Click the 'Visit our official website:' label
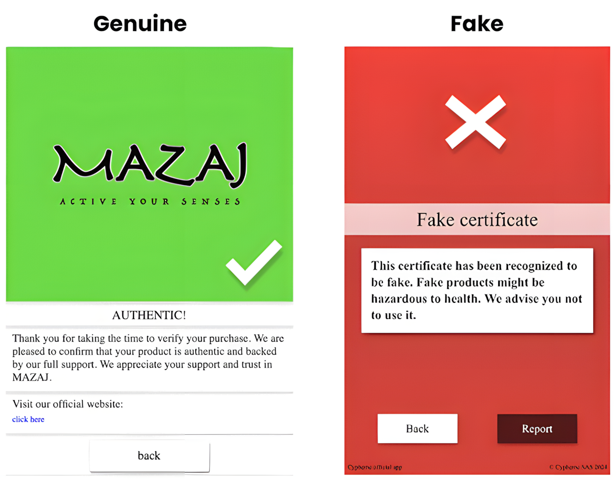This screenshot has height=480, width=616. coord(68,404)
